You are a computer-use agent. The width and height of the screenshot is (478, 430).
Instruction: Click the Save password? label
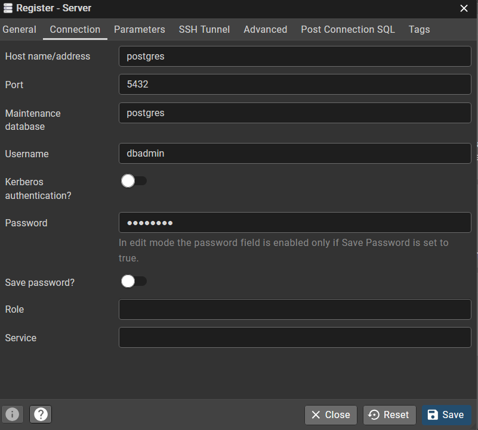[x=39, y=282]
